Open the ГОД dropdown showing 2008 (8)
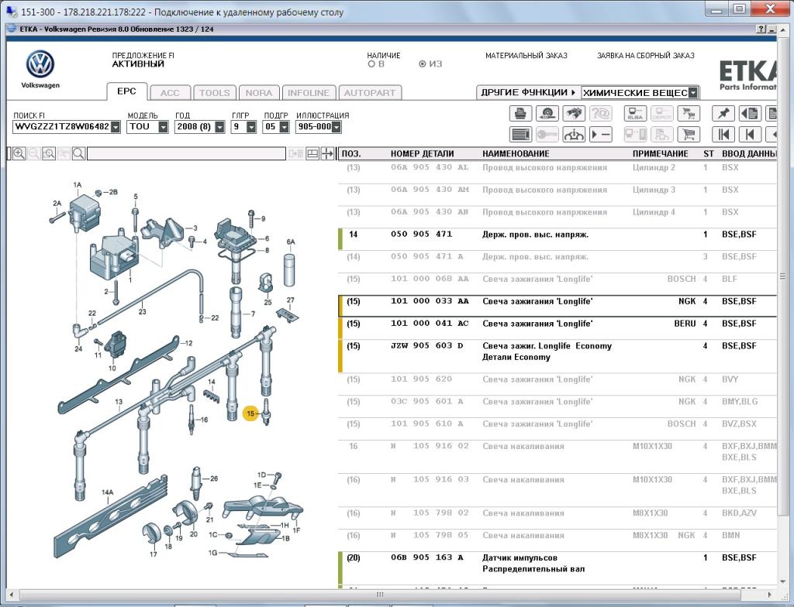Viewport: 794px width, 607px height. pyautogui.click(x=219, y=126)
